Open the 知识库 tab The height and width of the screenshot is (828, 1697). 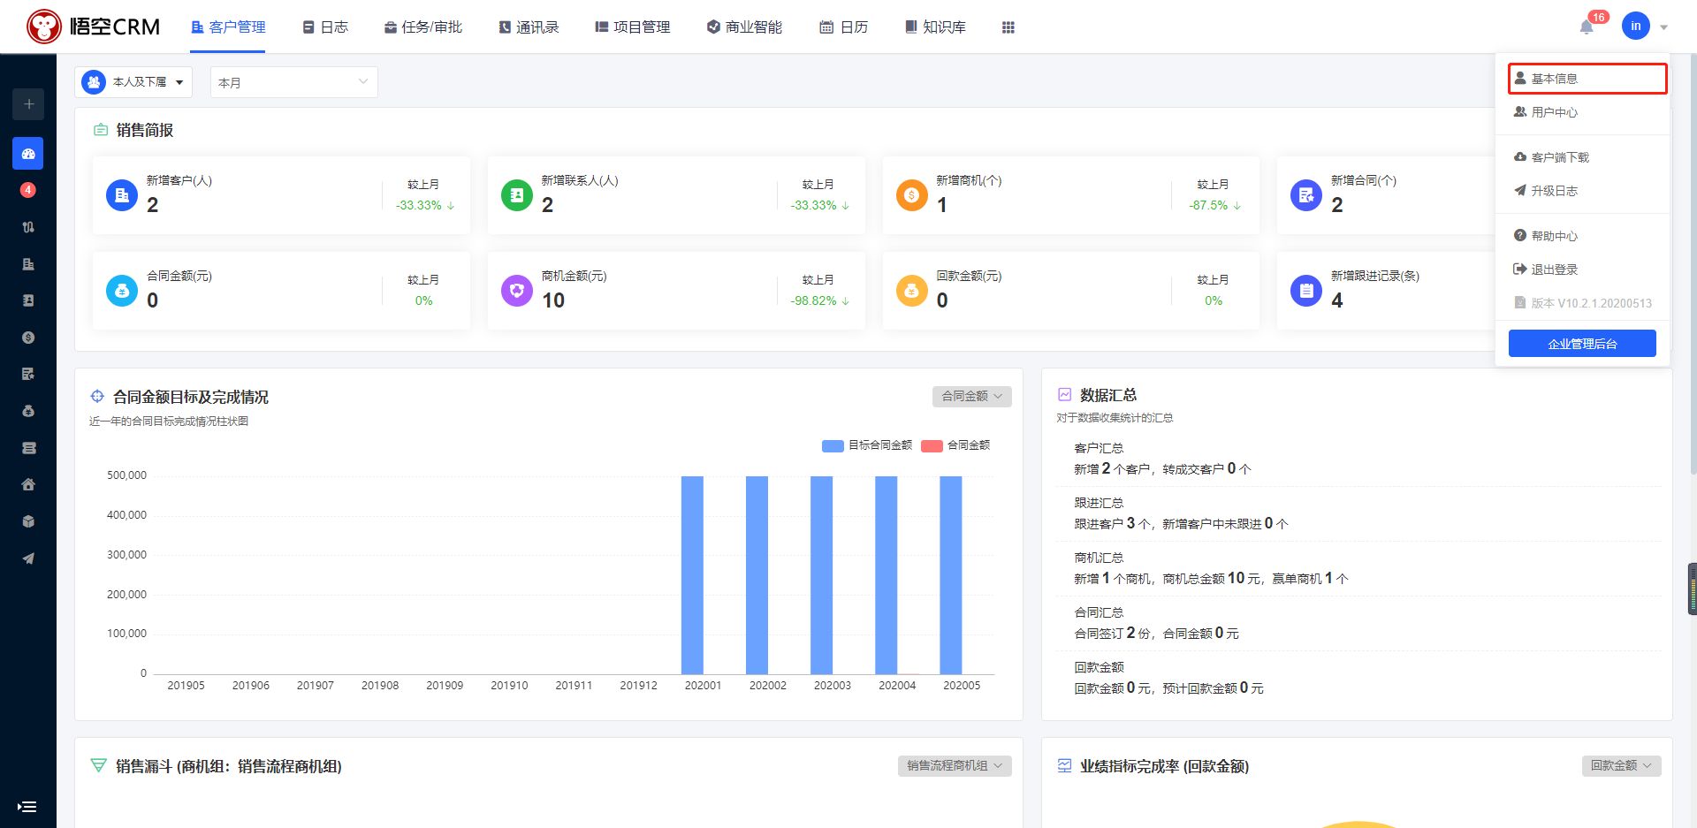tap(935, 27)
